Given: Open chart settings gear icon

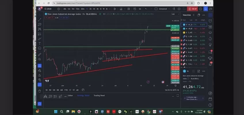Looking at the screenshot, I should [x=179, y=9].
